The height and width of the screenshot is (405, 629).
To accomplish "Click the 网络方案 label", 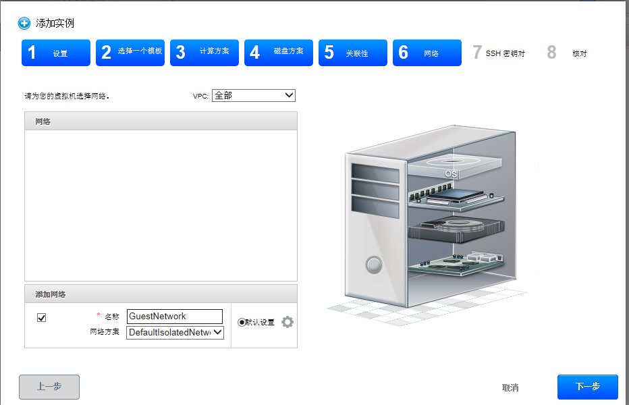I will tap(105, 332).
